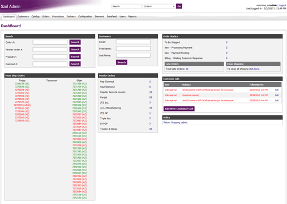Click the Szul Admin logo title
Viewport: 287px width, 204px height.
click(11, 6)
